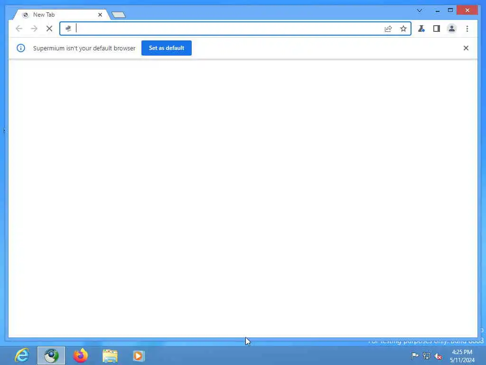Maximize the Supermium window
Image resolution: width=486 pixels, height=365 pixels.
tap(450, 10)
